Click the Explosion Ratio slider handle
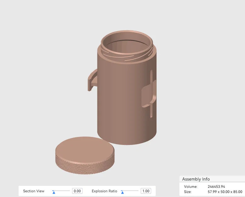This screenshot has height=197, width=245. 122,192
